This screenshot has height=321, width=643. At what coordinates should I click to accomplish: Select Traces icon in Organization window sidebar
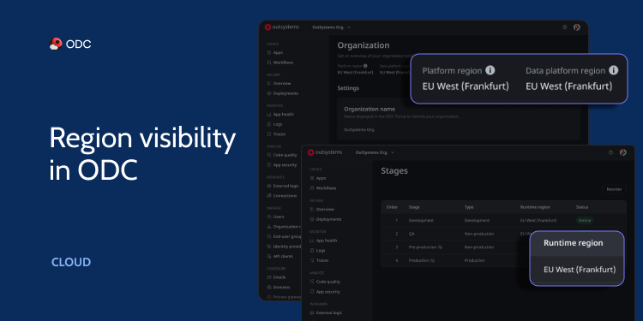coord(269,134)
